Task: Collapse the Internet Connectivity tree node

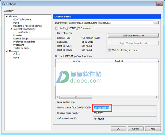Action: [11, 29]
